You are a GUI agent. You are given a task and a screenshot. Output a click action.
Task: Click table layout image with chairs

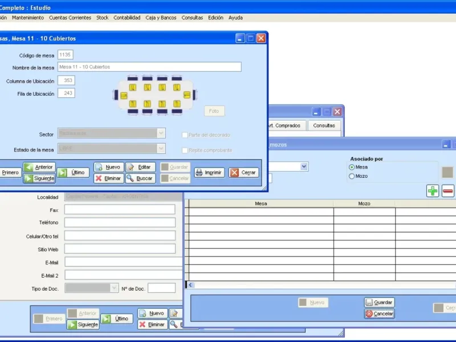154,95
